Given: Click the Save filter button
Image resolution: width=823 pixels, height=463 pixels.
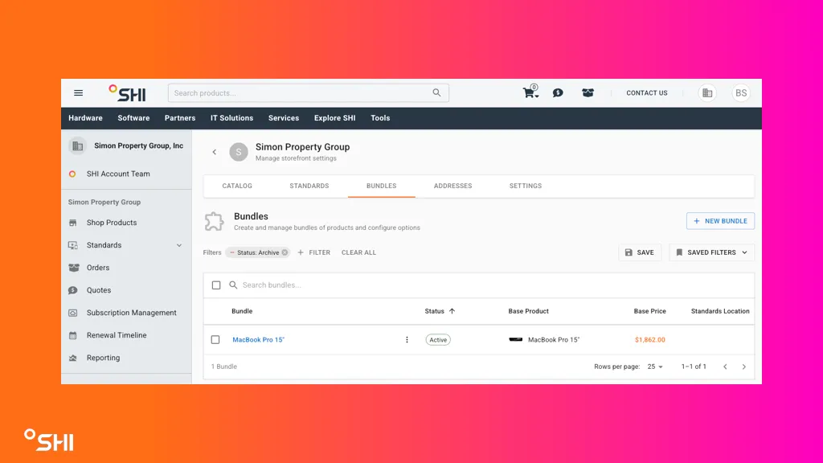Looking at the screenshot, I should tap(639, 252).
